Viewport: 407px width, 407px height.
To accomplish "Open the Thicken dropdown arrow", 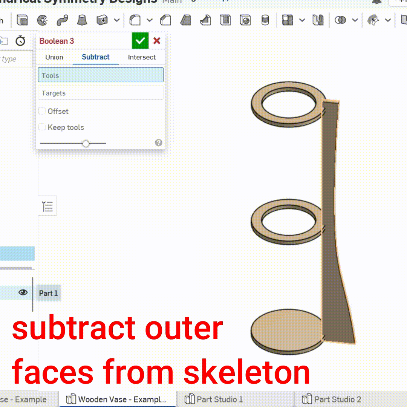I will (116, 21).
